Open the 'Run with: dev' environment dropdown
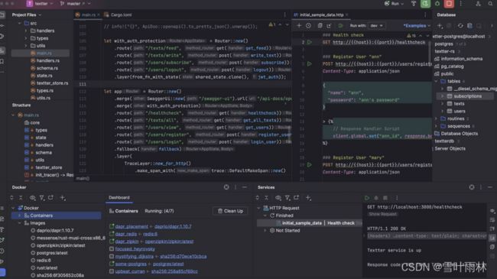Image resolution: width=497 pixels, height=279 pixels. (376, 26)
